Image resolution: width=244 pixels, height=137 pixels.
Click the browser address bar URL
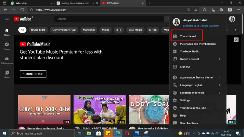[x=51, y=10]
